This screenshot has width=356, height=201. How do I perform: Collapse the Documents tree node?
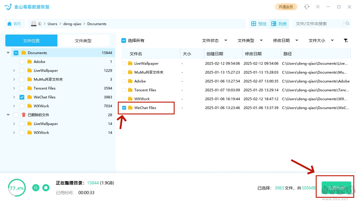[x=8, y=53]
